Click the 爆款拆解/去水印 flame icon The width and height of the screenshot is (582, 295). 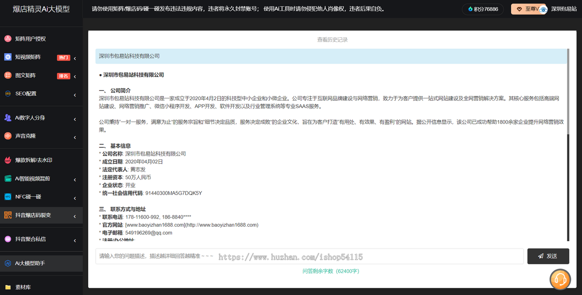(x=8, y=160)
